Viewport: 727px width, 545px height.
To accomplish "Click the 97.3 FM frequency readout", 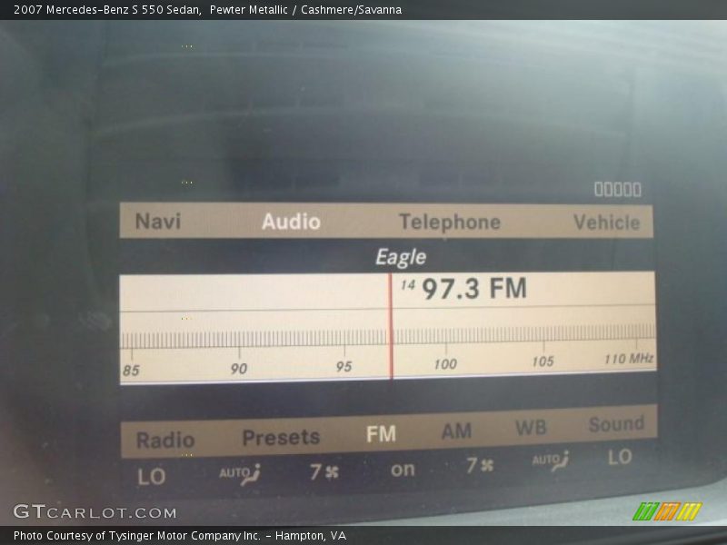I will click(x=474, y=288).
